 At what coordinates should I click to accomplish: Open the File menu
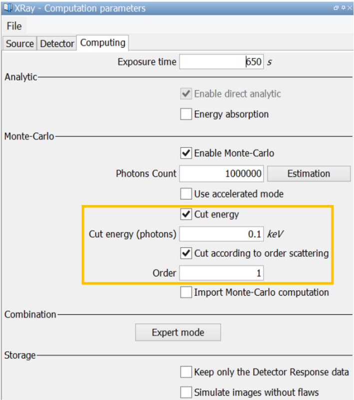(x=14, y=26)
